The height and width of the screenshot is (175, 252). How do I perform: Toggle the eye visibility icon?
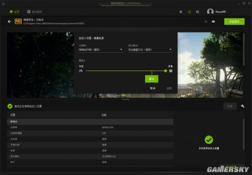pos(213,22)
